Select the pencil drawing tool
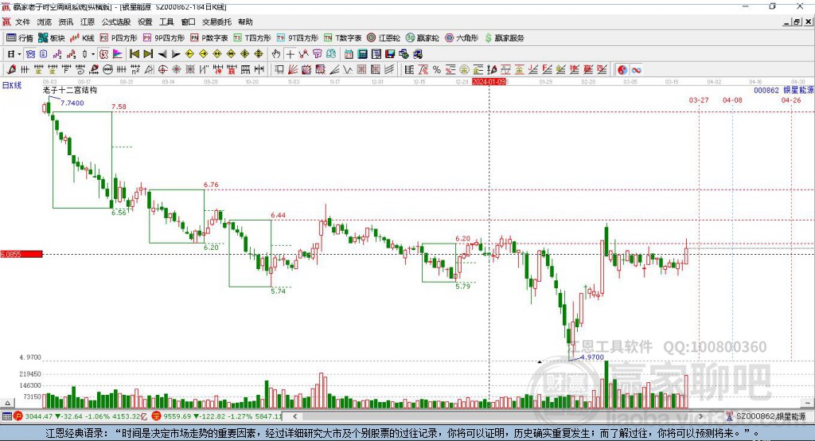This screenshot has height=441, width=815. 11,70
